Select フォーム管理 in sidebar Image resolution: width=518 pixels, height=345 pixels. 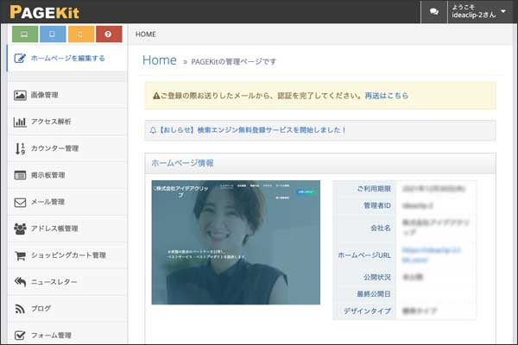pos(67,334)
